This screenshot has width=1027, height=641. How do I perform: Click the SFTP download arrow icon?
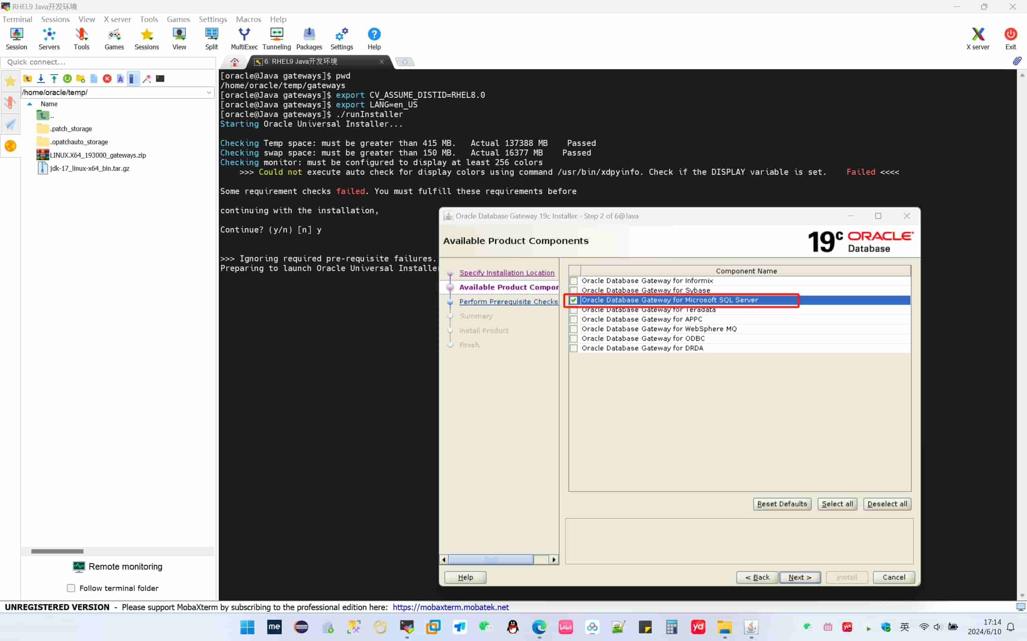point(41,79)
